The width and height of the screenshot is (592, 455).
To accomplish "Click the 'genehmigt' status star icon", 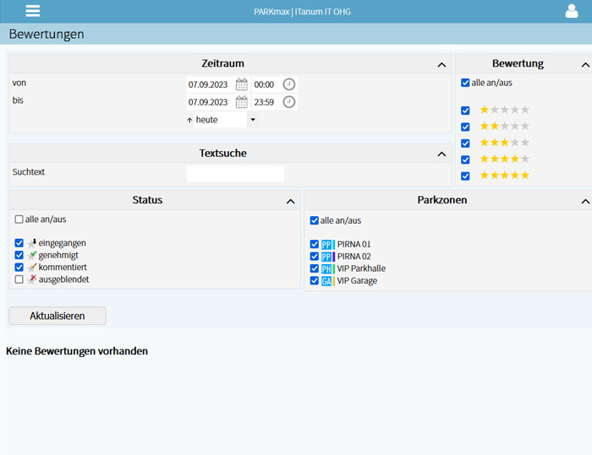I will [x=32, y=255].
